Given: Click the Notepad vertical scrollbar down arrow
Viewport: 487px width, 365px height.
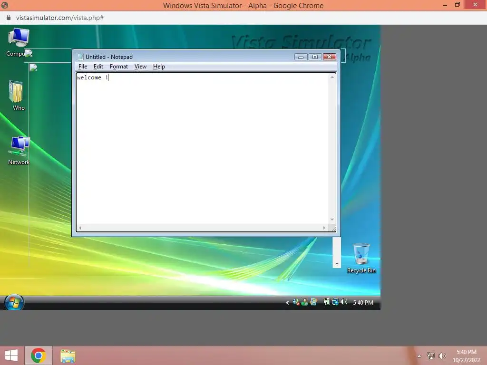Looking at the screenshot, I should [x=332, y=220].
